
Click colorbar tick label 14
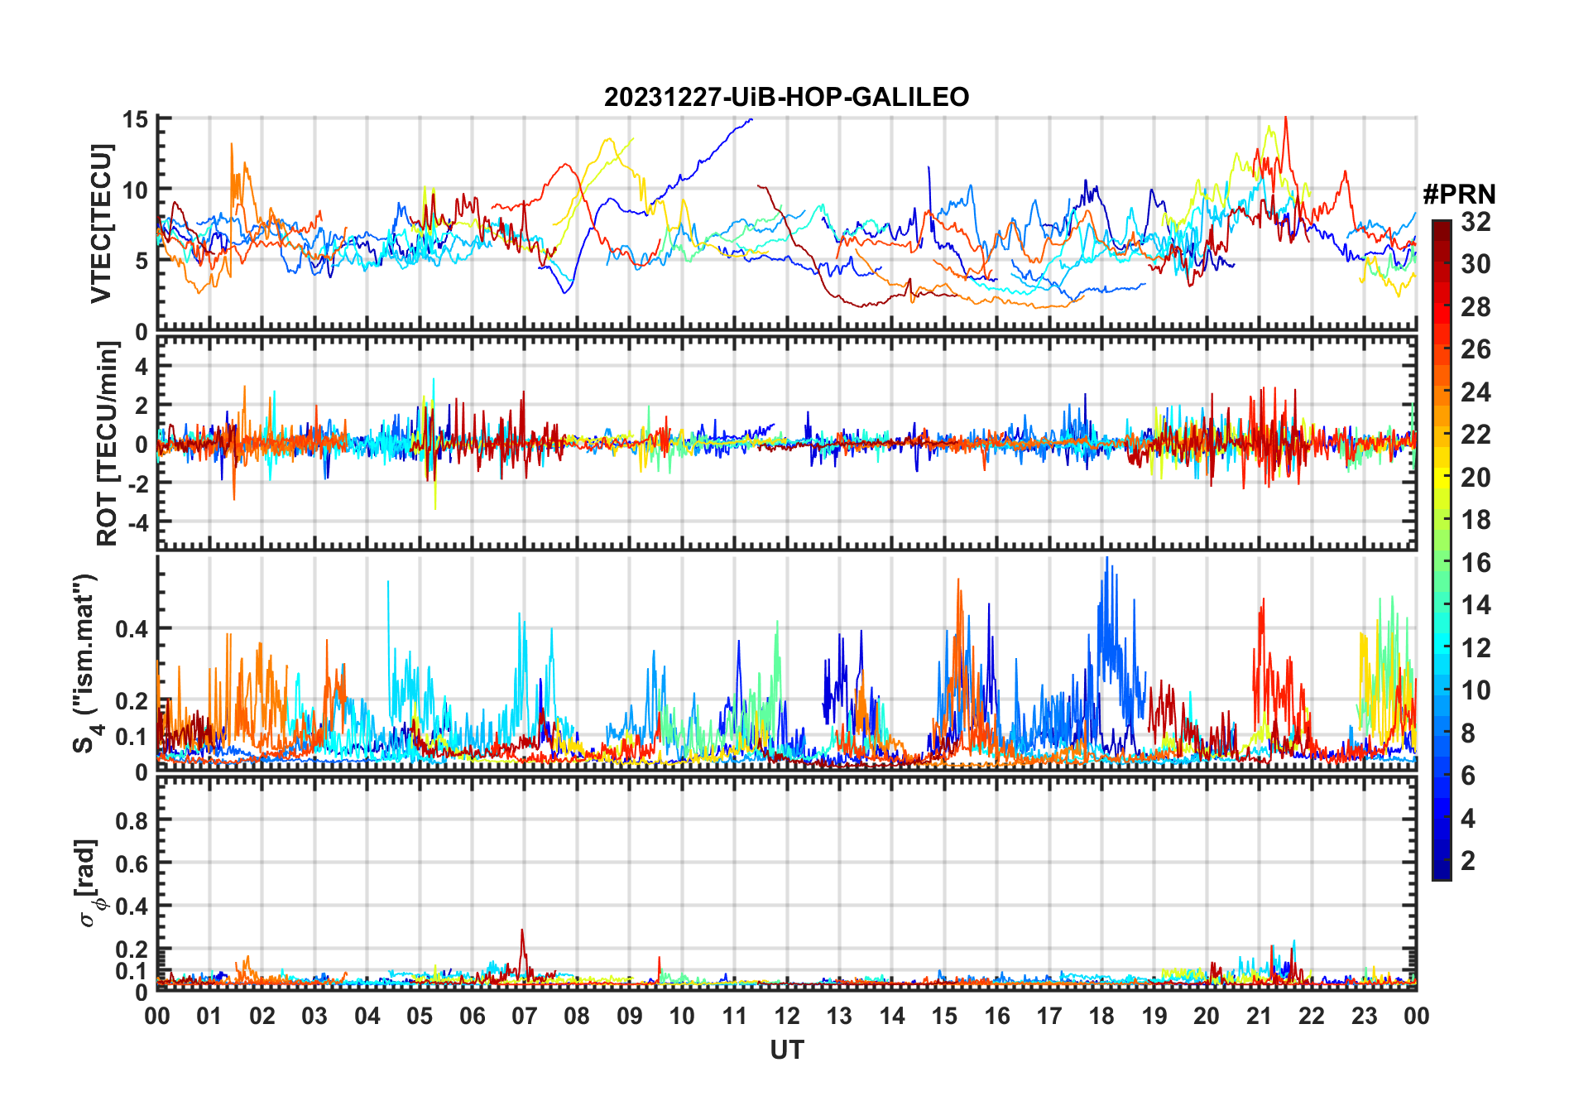[1476, 605]
